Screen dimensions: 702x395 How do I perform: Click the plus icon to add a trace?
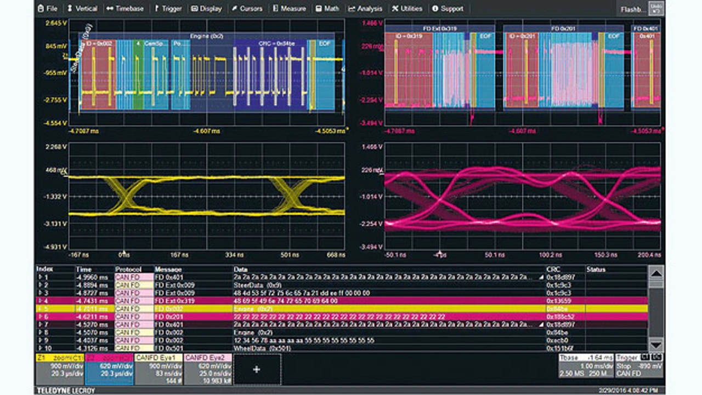point(257,369)
